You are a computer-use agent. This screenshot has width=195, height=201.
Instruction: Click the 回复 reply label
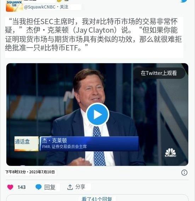[50, 187]
